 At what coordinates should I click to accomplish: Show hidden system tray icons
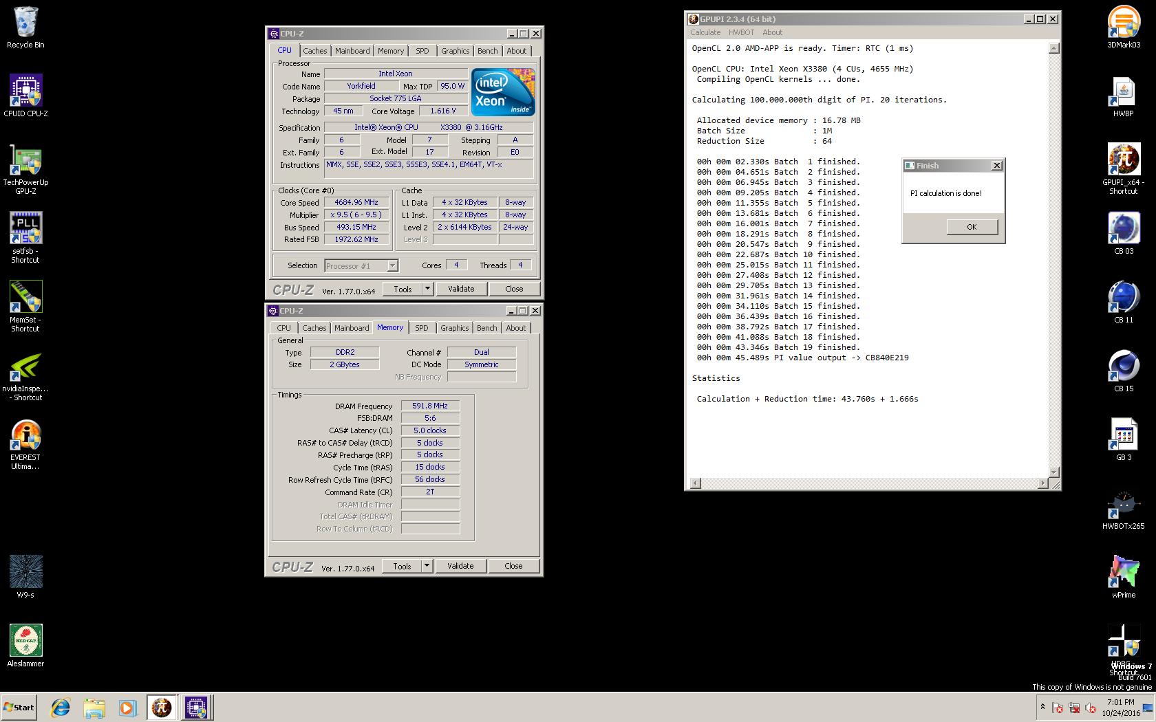1042,707
